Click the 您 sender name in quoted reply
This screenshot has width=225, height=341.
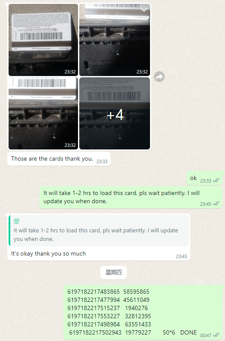(16, 221)
